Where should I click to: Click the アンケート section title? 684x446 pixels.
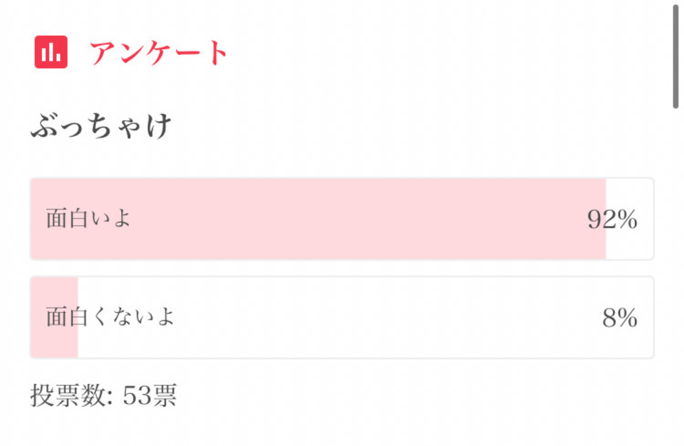pos(158,53)
